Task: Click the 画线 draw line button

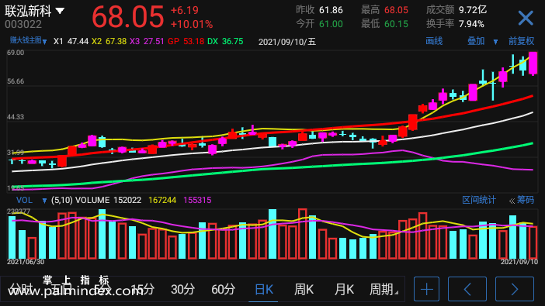Action: [434, 41]
